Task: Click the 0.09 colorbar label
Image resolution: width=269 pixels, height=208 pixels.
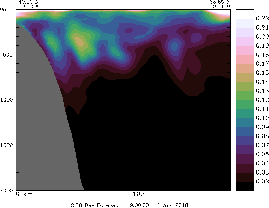Action: point(262,127)
